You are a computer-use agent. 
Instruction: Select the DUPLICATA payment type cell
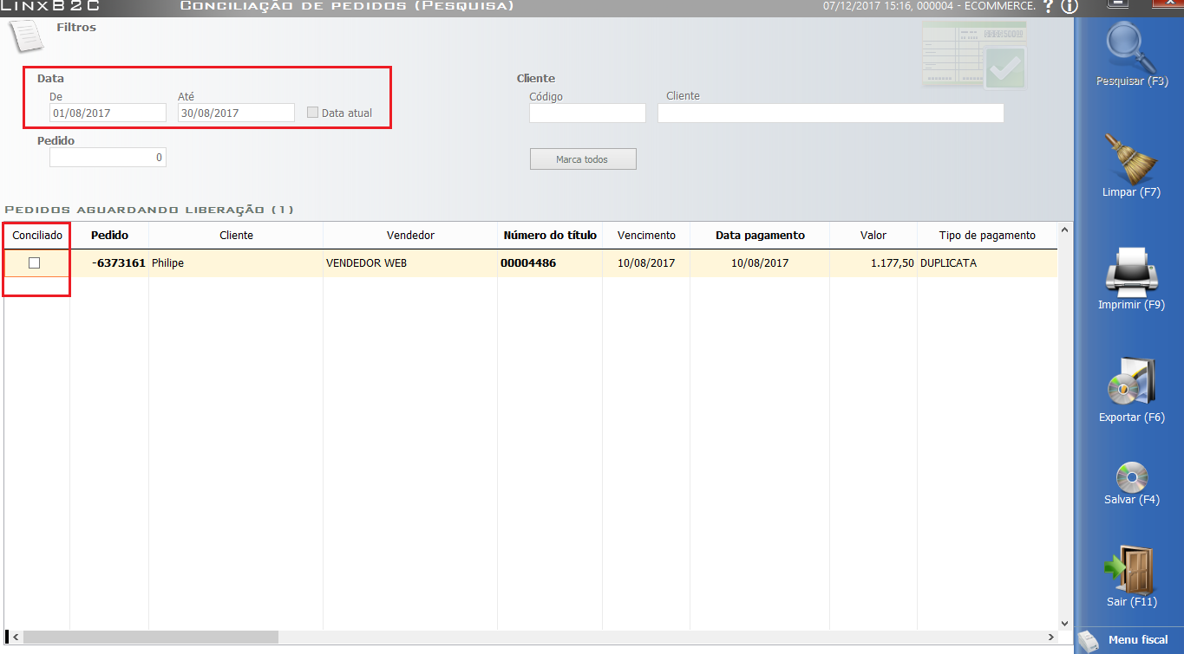tap(987, 263)
